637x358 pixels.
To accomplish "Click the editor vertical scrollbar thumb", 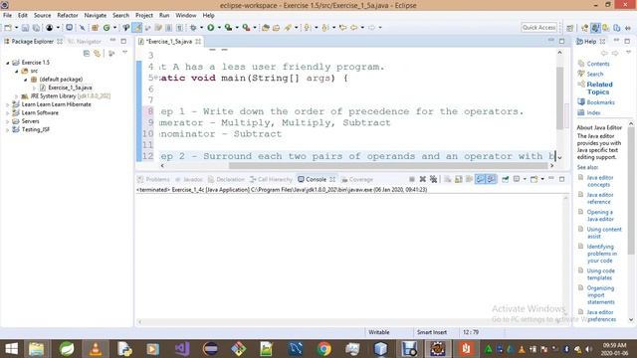I will 559,97.
